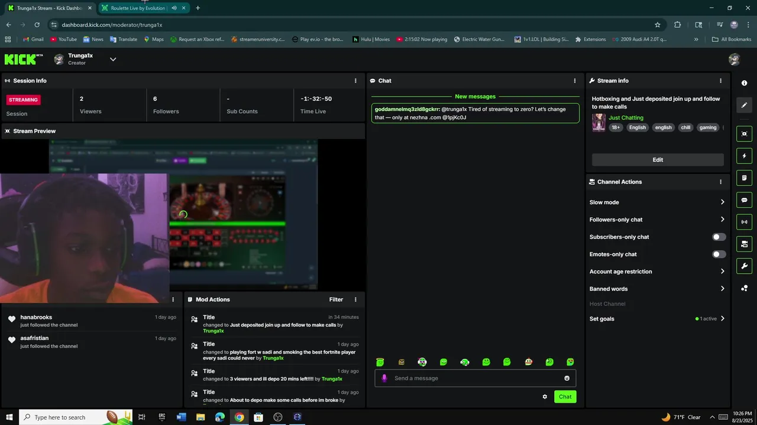
Task: Toggle the lightning bolt activity widget icon
Action: [744, 156]
